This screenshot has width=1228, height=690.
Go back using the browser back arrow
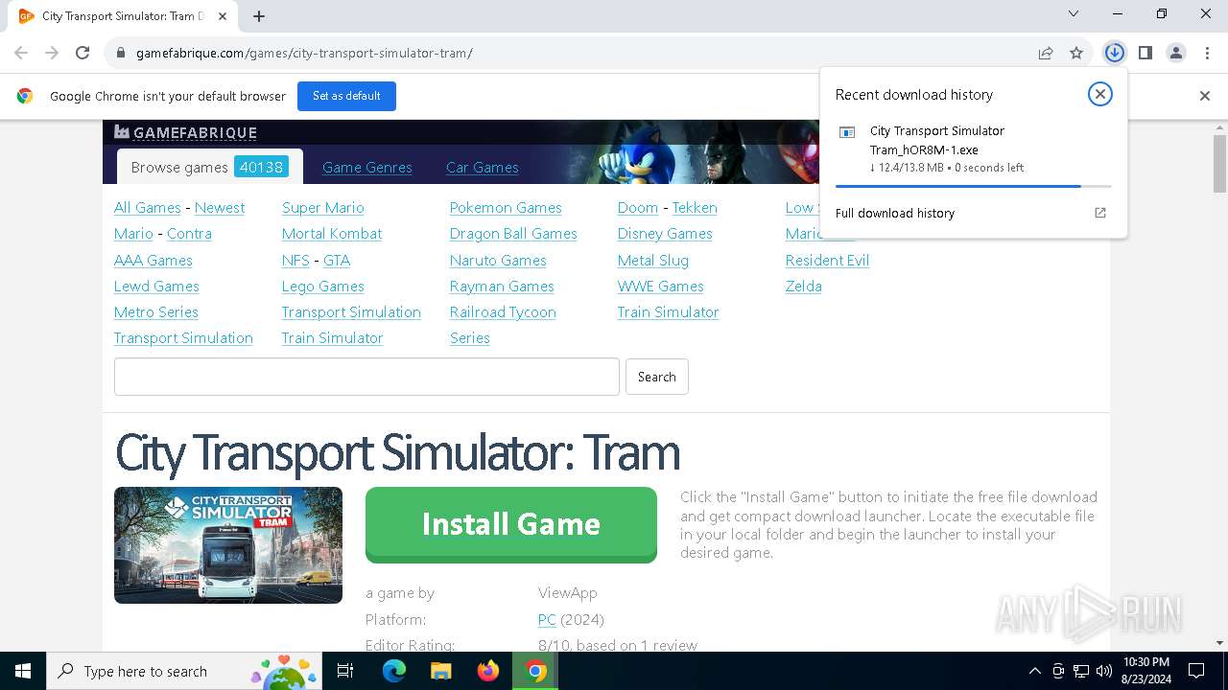pos(21,53)
